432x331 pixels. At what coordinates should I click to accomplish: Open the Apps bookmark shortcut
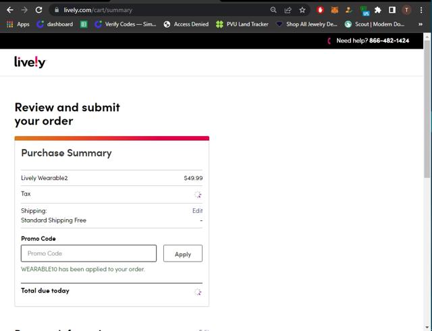(x=18, y=24)
